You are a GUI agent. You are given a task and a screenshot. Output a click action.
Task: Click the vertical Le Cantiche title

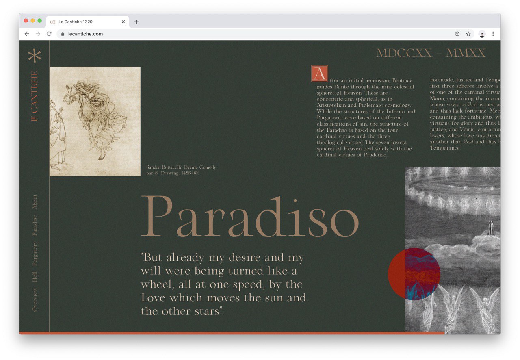35,96
